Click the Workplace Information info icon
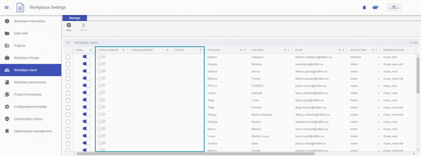 [7, 21]
